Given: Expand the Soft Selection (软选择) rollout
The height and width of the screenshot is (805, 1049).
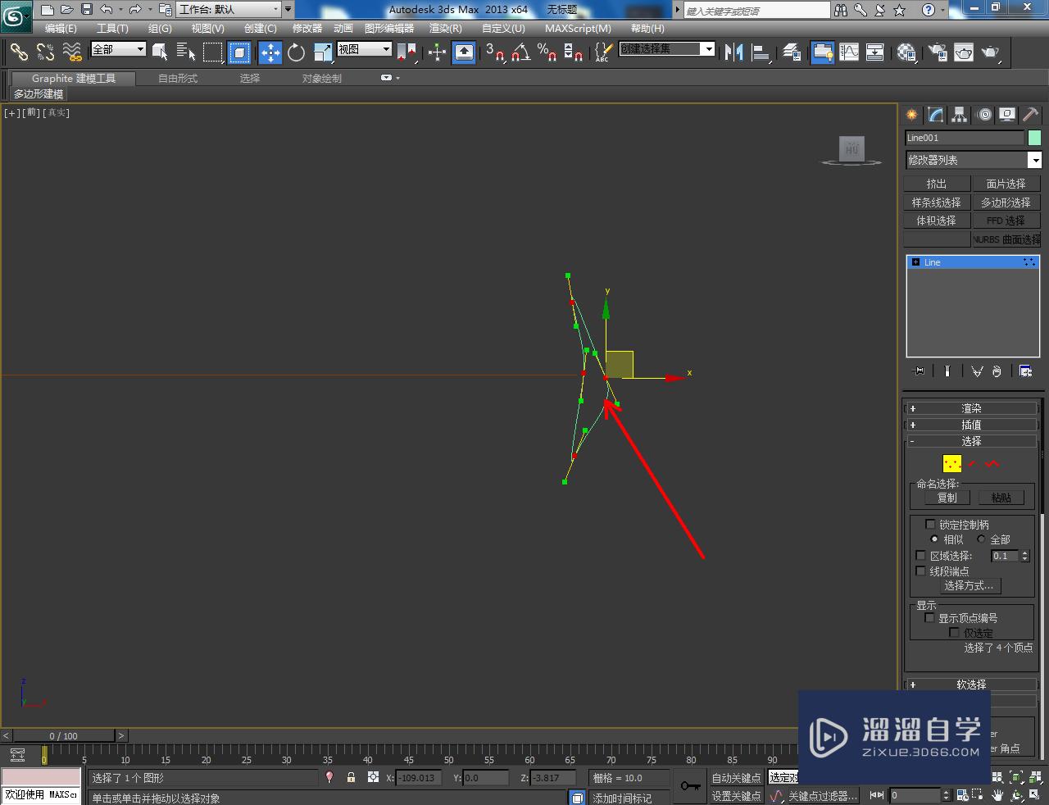Looking at the screenshot, I should [x=971, y=684].
